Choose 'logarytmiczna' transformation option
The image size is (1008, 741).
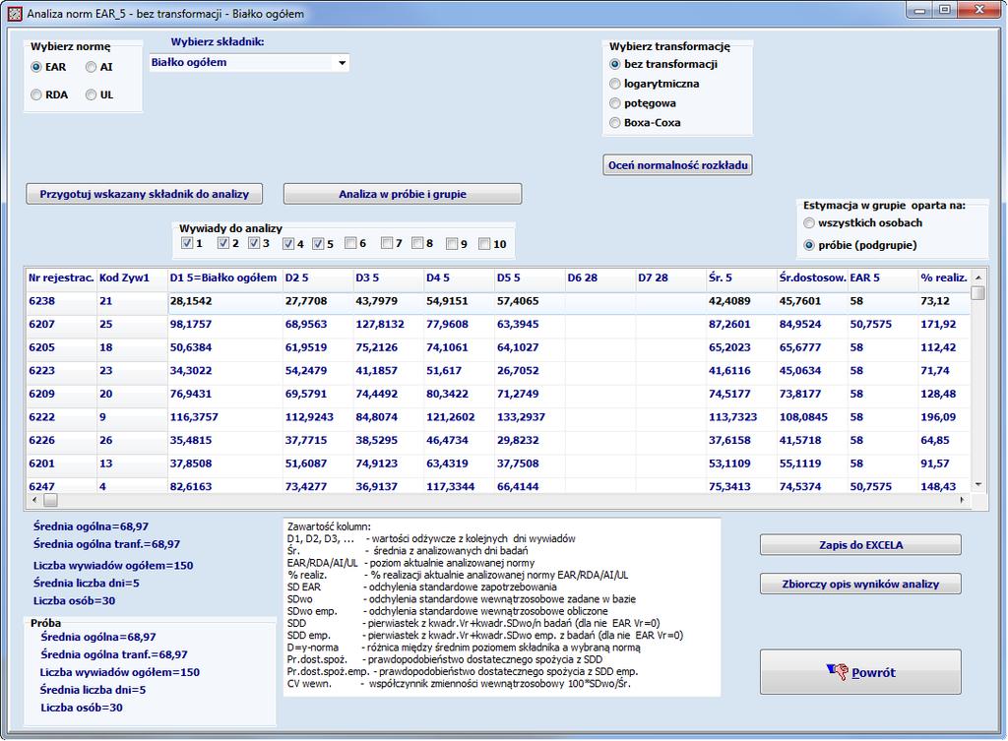[615, 84]
